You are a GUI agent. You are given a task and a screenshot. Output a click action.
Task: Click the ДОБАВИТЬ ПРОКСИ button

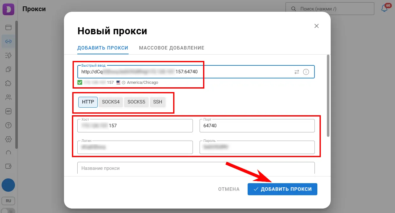(282, 189)
